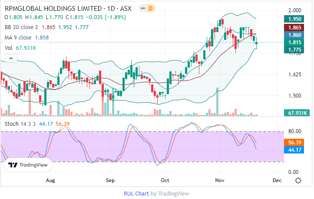This screenshot has width=314, height=199.
Task: Open the RUL Chart link
Action: tap(136, 194)
